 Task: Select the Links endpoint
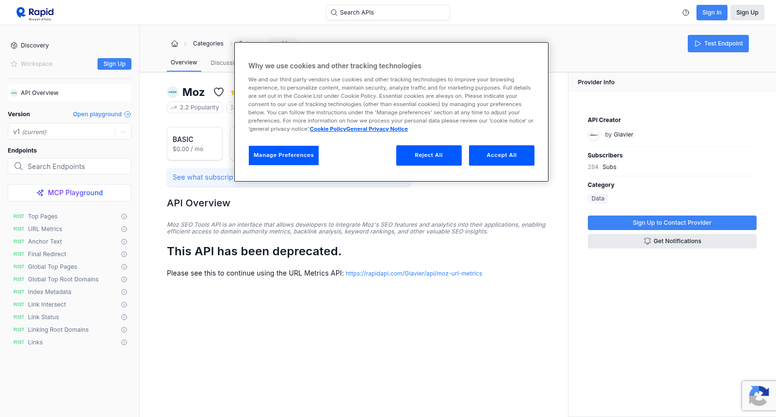coord(35,342)
